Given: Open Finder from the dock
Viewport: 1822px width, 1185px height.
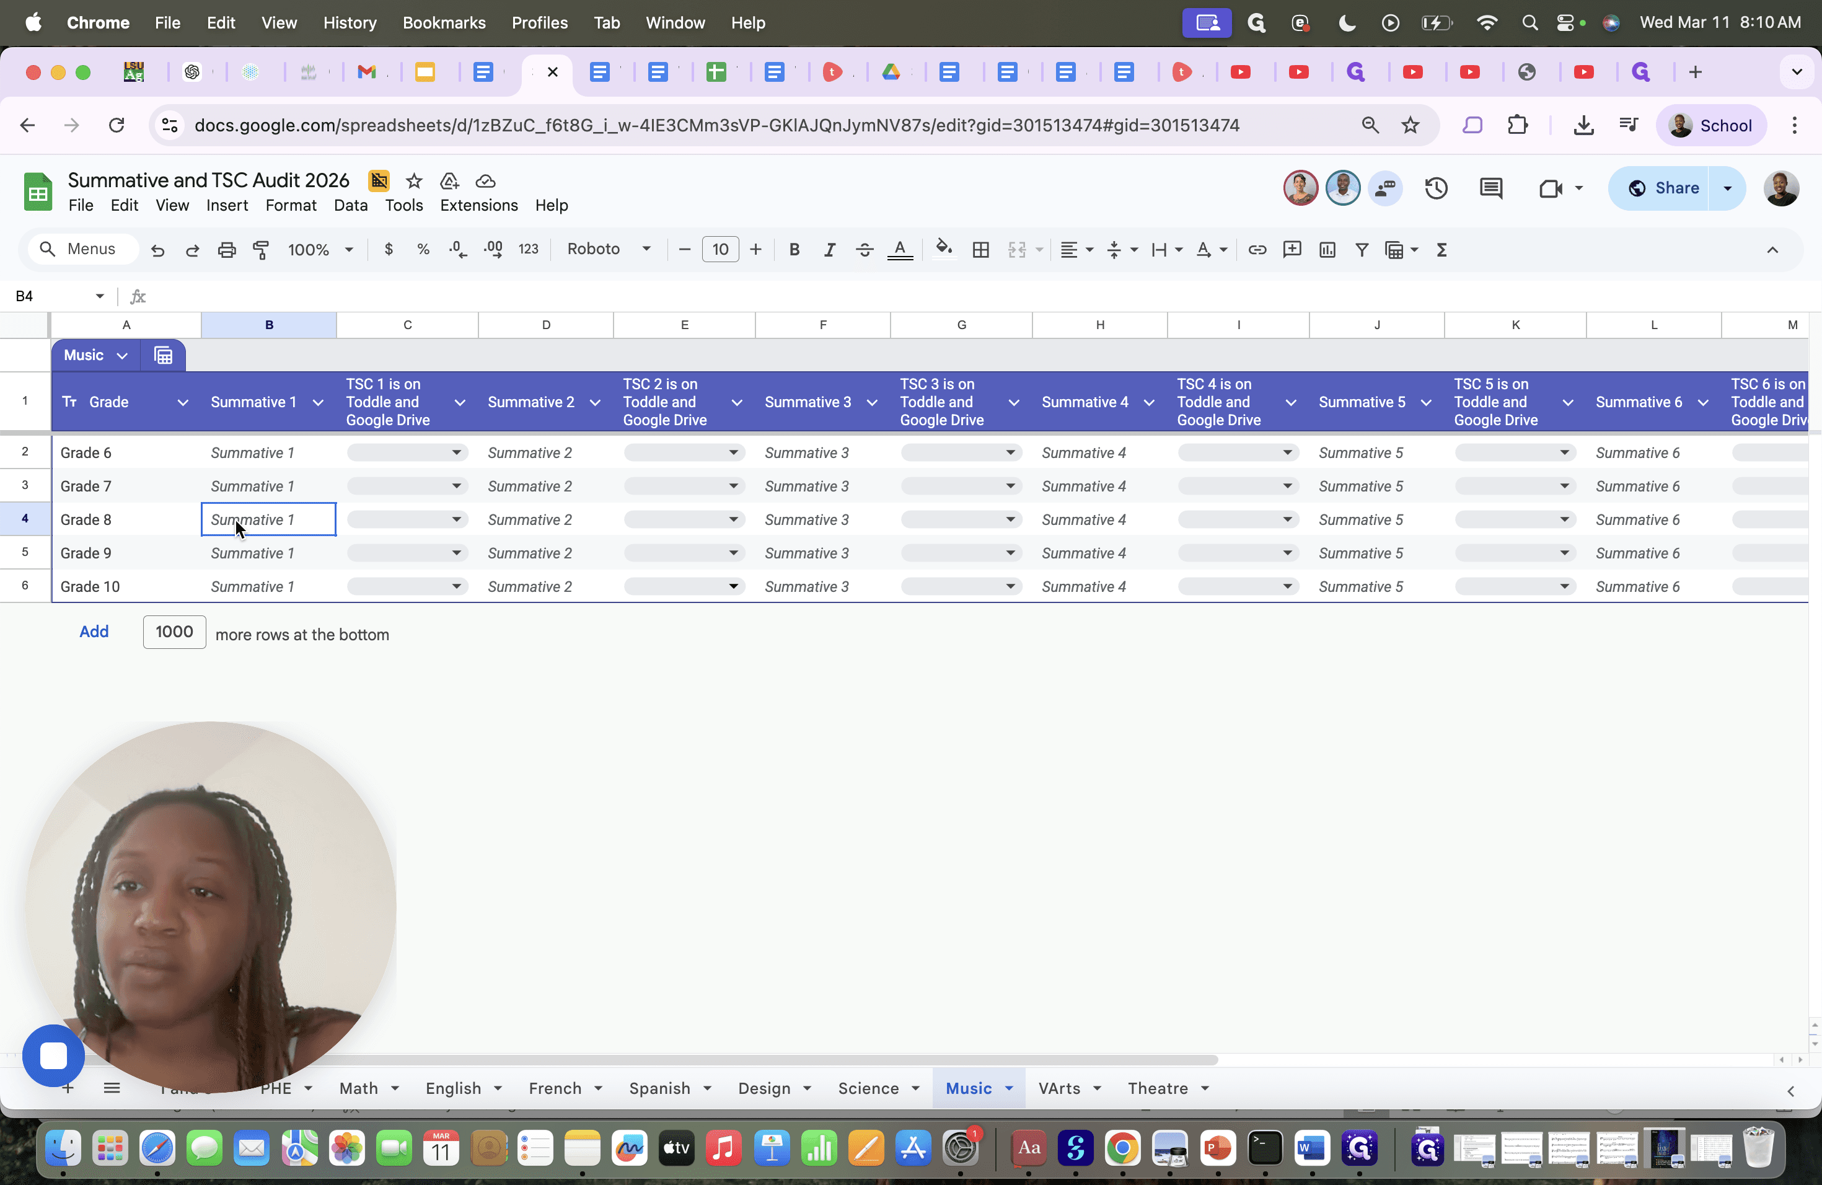Looking at the screenshot, I should point(63,1148).
